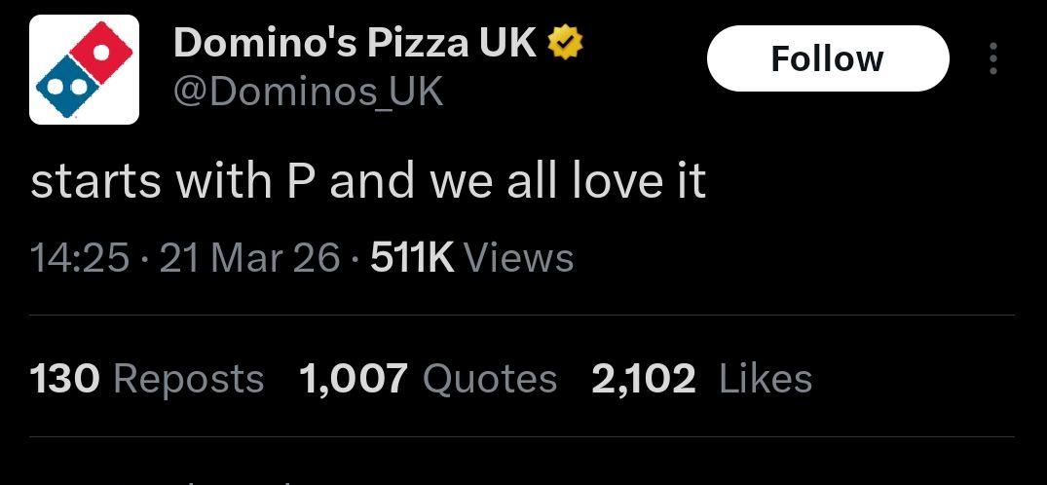
Task: Click the 511K view count number
Action: point(413,258)
